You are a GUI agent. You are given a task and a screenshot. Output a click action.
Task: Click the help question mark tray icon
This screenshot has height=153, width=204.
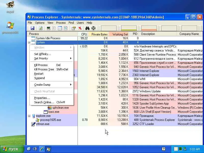tap(163, 149)
